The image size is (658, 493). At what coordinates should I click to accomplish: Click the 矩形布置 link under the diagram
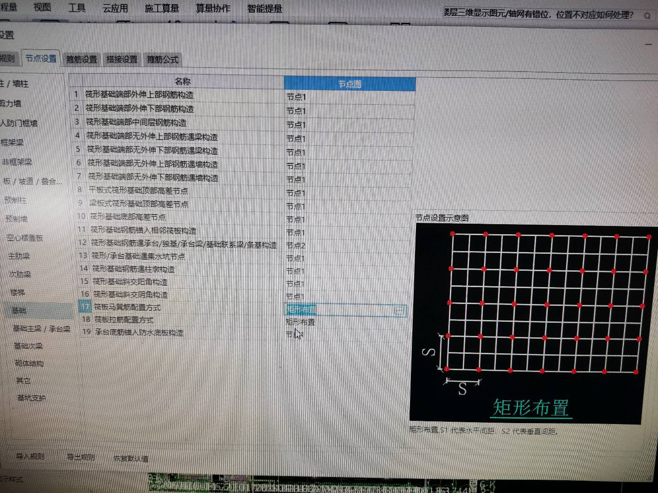[531, 407]
